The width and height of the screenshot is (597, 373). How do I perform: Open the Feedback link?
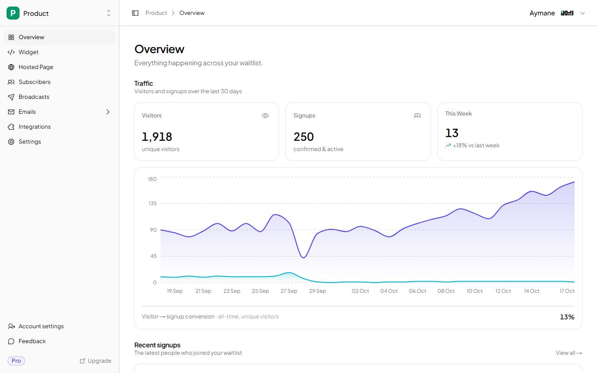(x=59, y=341)
